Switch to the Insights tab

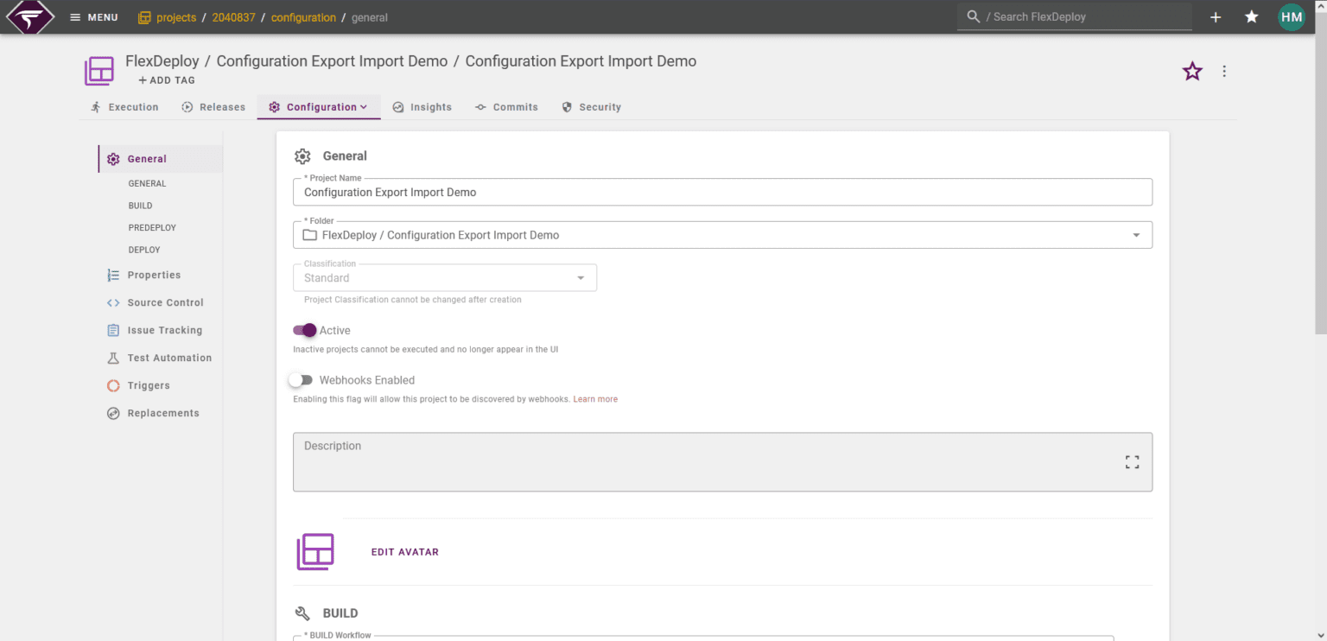pos(422,107)
